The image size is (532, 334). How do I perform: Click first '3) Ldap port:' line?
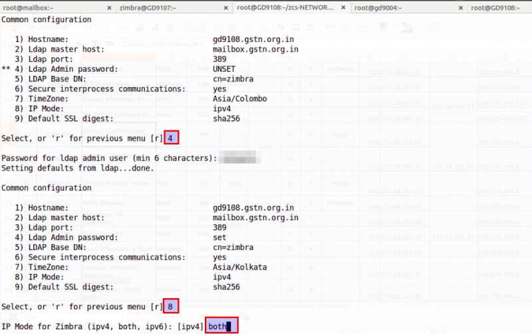click(x=44, y=59)
